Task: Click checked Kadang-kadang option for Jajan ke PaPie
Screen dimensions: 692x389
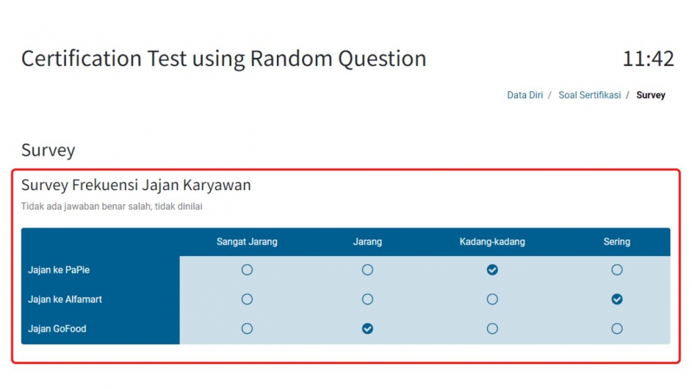Action: (x=492, y=270)
